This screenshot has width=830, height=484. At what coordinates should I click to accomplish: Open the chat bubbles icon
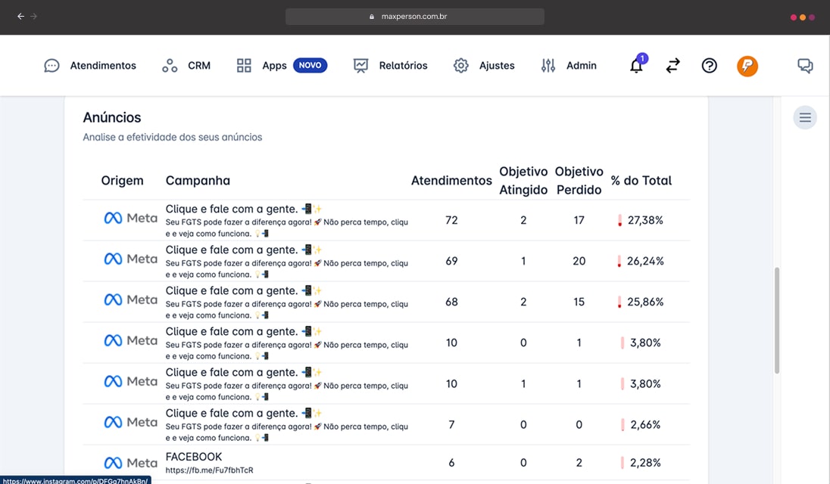[805, 66]
